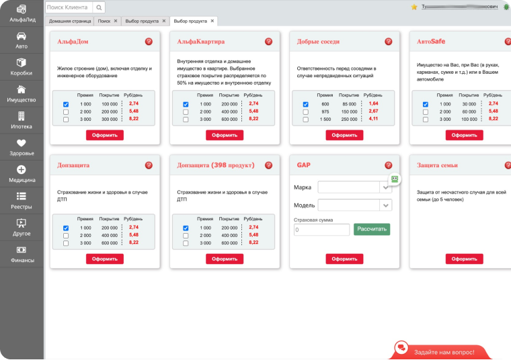The width and height of the screenshot is (511, 360).
Task: Open the Другое sidebar section
Action: pos(22,228)
